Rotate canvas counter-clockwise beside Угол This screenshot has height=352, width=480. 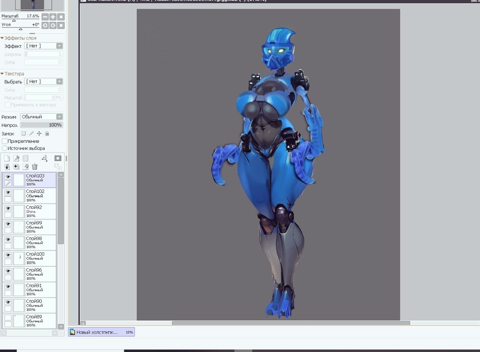[x=45, y=25]
